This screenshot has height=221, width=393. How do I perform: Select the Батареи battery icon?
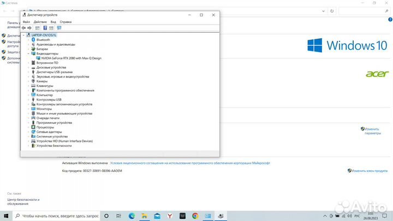[x=33, y=49]
